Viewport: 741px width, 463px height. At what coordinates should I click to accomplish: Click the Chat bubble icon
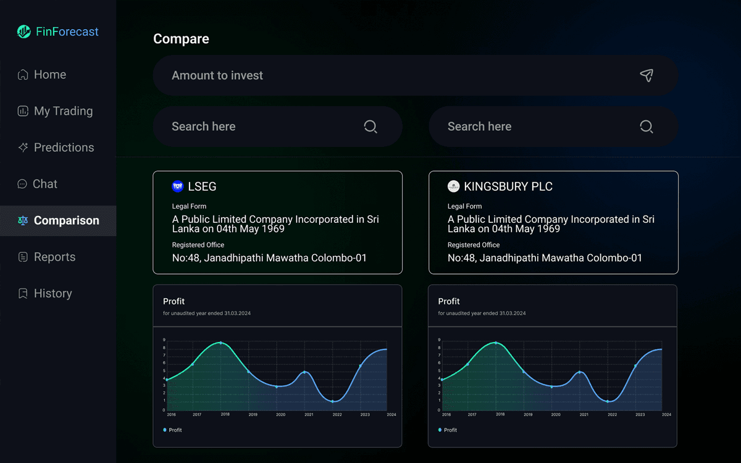pyautogui.click(x=22, y=183)
